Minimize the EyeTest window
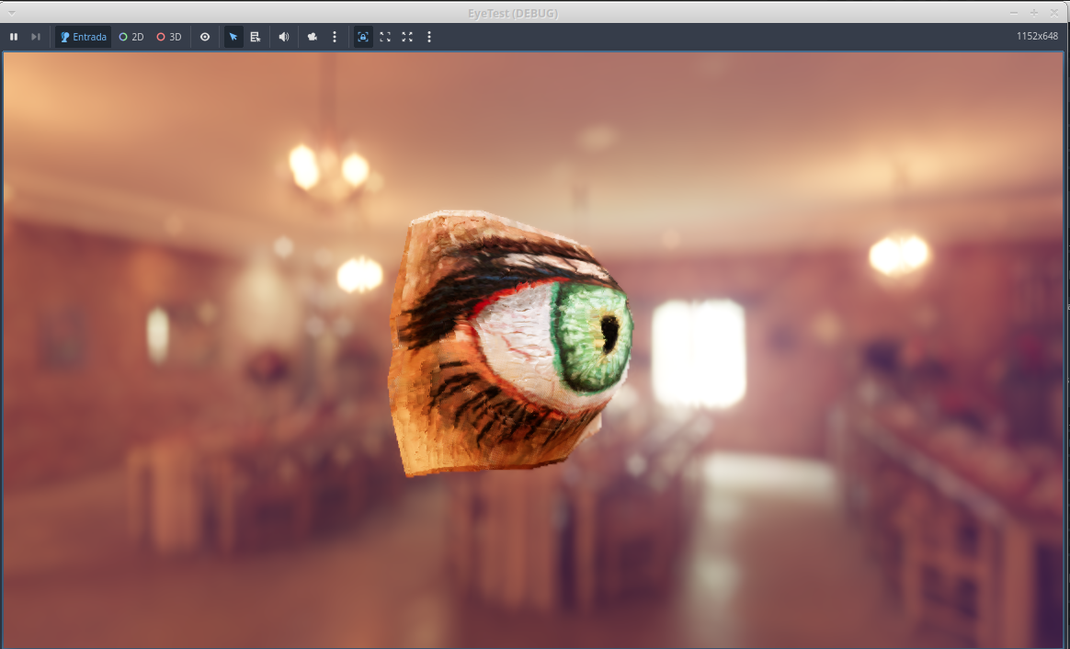 [x=1014, y=13]
